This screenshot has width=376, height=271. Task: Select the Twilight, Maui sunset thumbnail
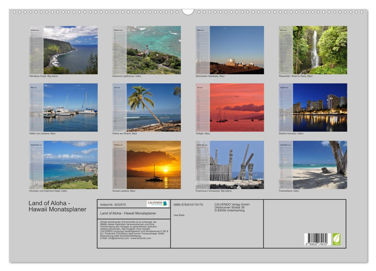point(237,107)
